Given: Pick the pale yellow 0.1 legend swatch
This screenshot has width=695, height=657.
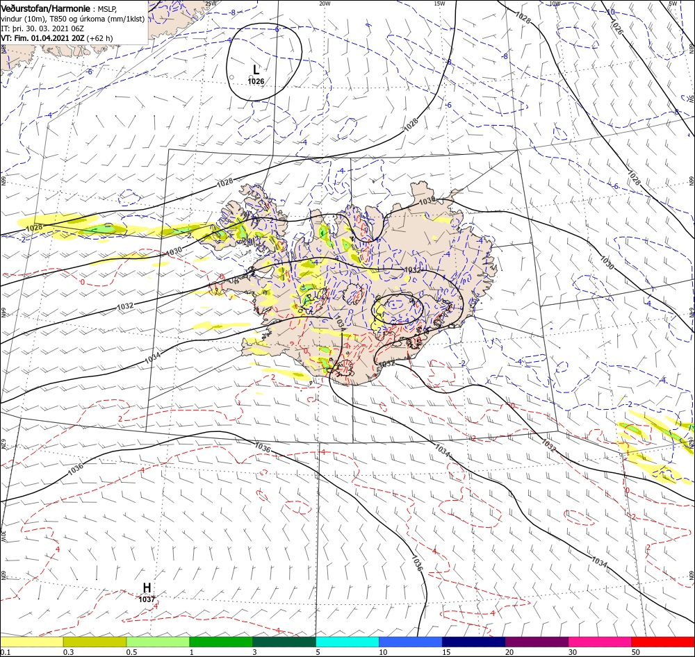Looking at the screenshot, I should click(x=31, y=642).
